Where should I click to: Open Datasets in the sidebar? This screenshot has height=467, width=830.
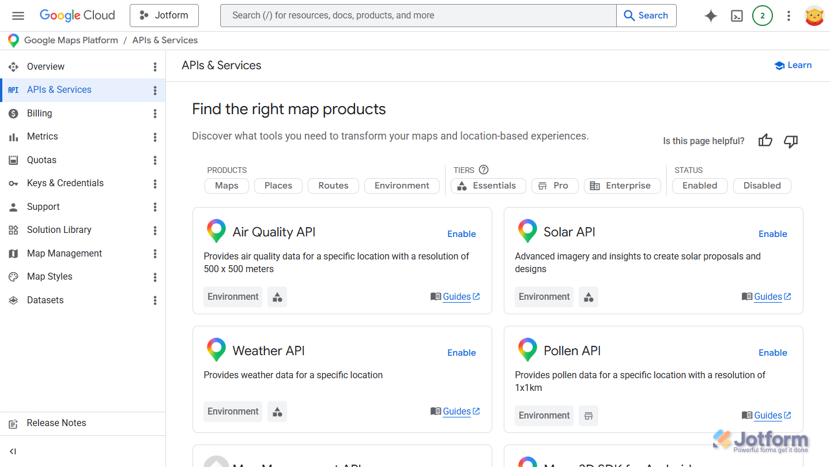click(x=46, y=300)
